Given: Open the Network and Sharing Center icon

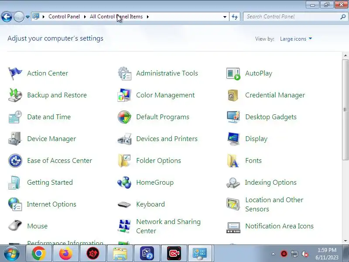Looking at the screenshot, I should [x=124, y=226].
